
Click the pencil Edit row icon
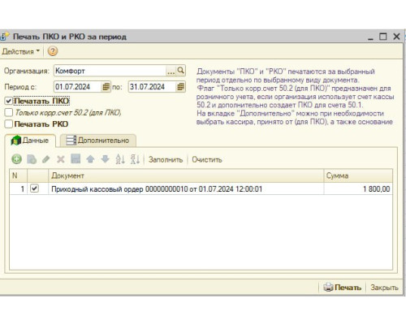point(46,159)
